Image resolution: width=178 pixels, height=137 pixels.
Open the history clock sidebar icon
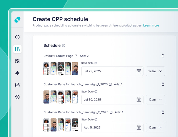click(x=17, y=97)
